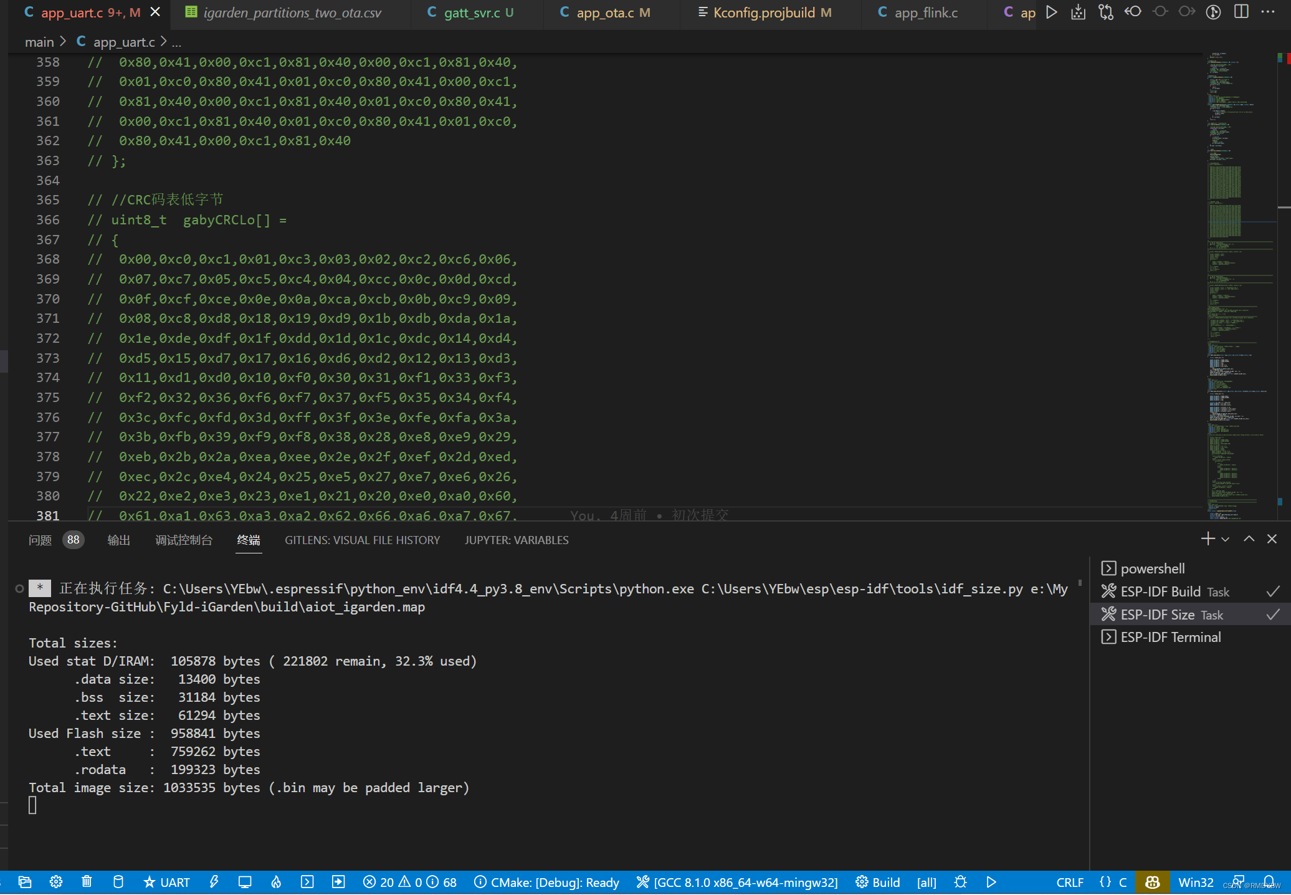Switch to the igarden_partitions_two_ota.csv tab
1291x895 pixels.
pyautogui.click(x=291, y=12)
